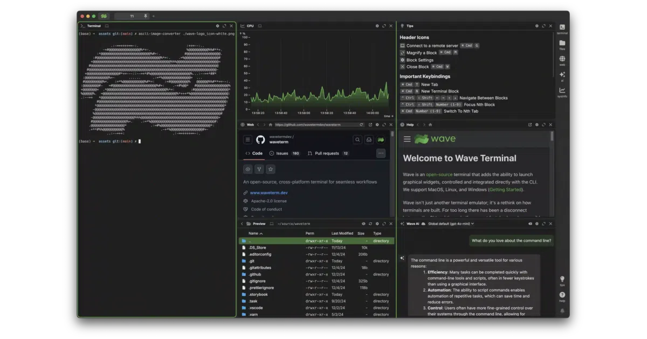
Task: Open the Apache-2.0 license link
Action: pos(269,201)
